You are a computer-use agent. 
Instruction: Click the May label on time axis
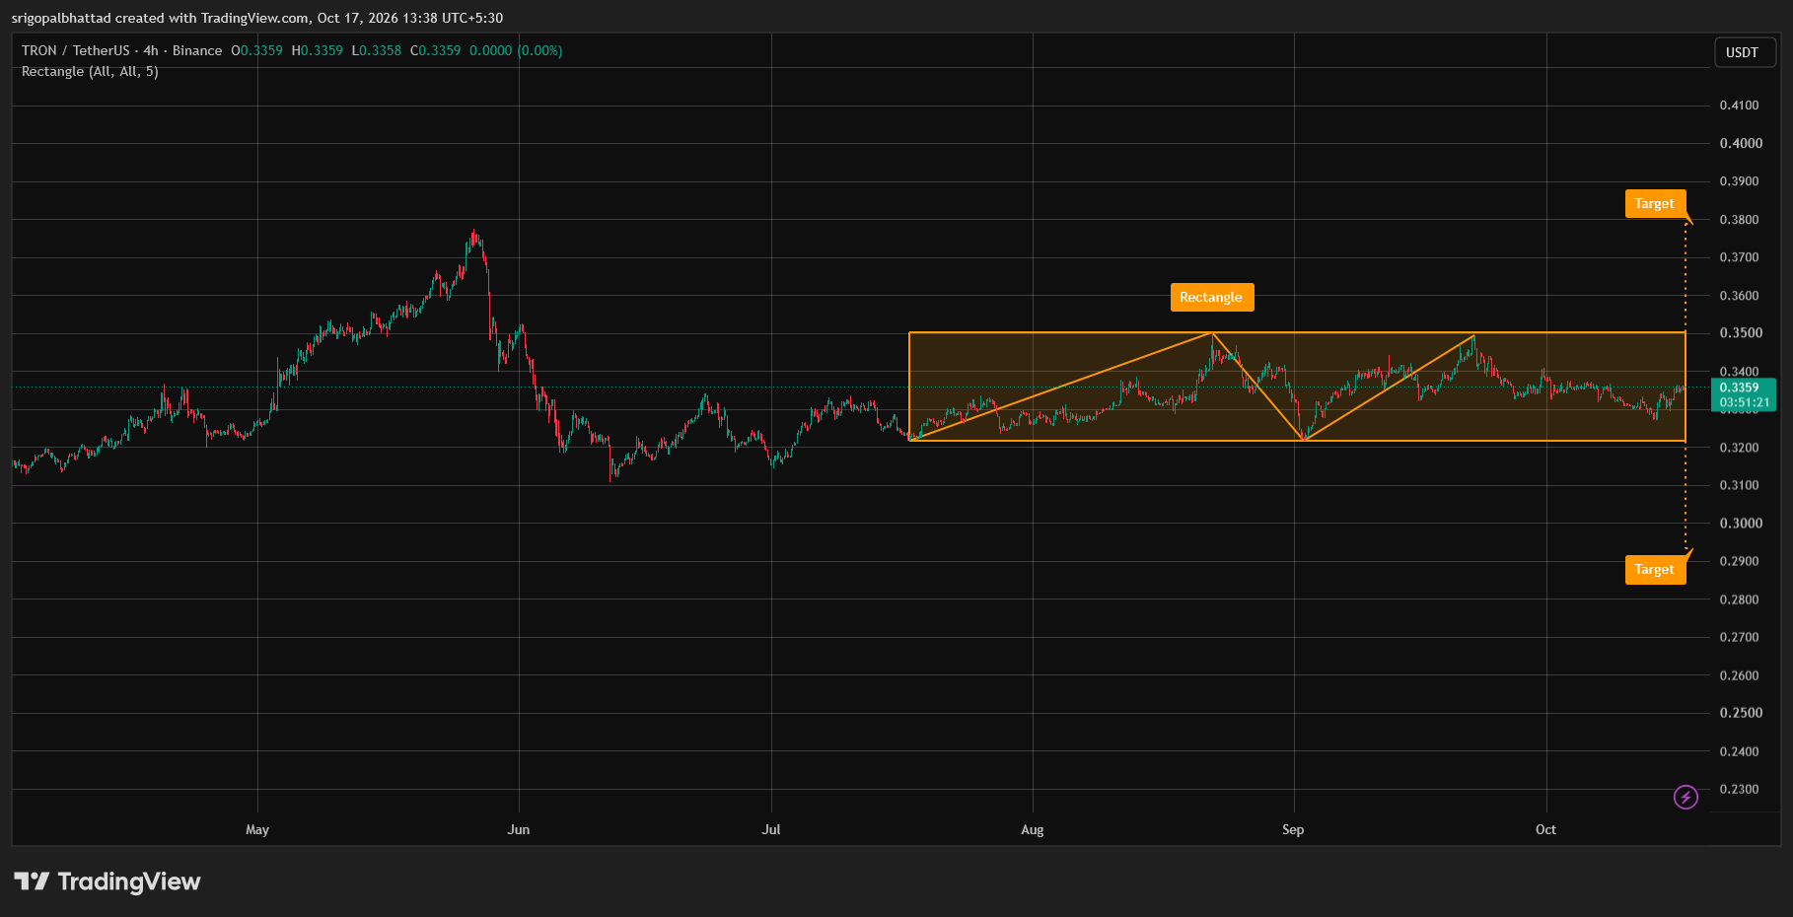tap(257, 829)
